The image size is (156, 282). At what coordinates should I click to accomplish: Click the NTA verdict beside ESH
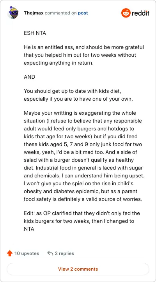tap(41, 33)
